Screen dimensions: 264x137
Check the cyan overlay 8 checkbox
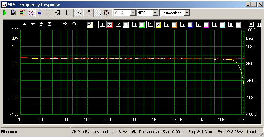click(x=222, y=25)
